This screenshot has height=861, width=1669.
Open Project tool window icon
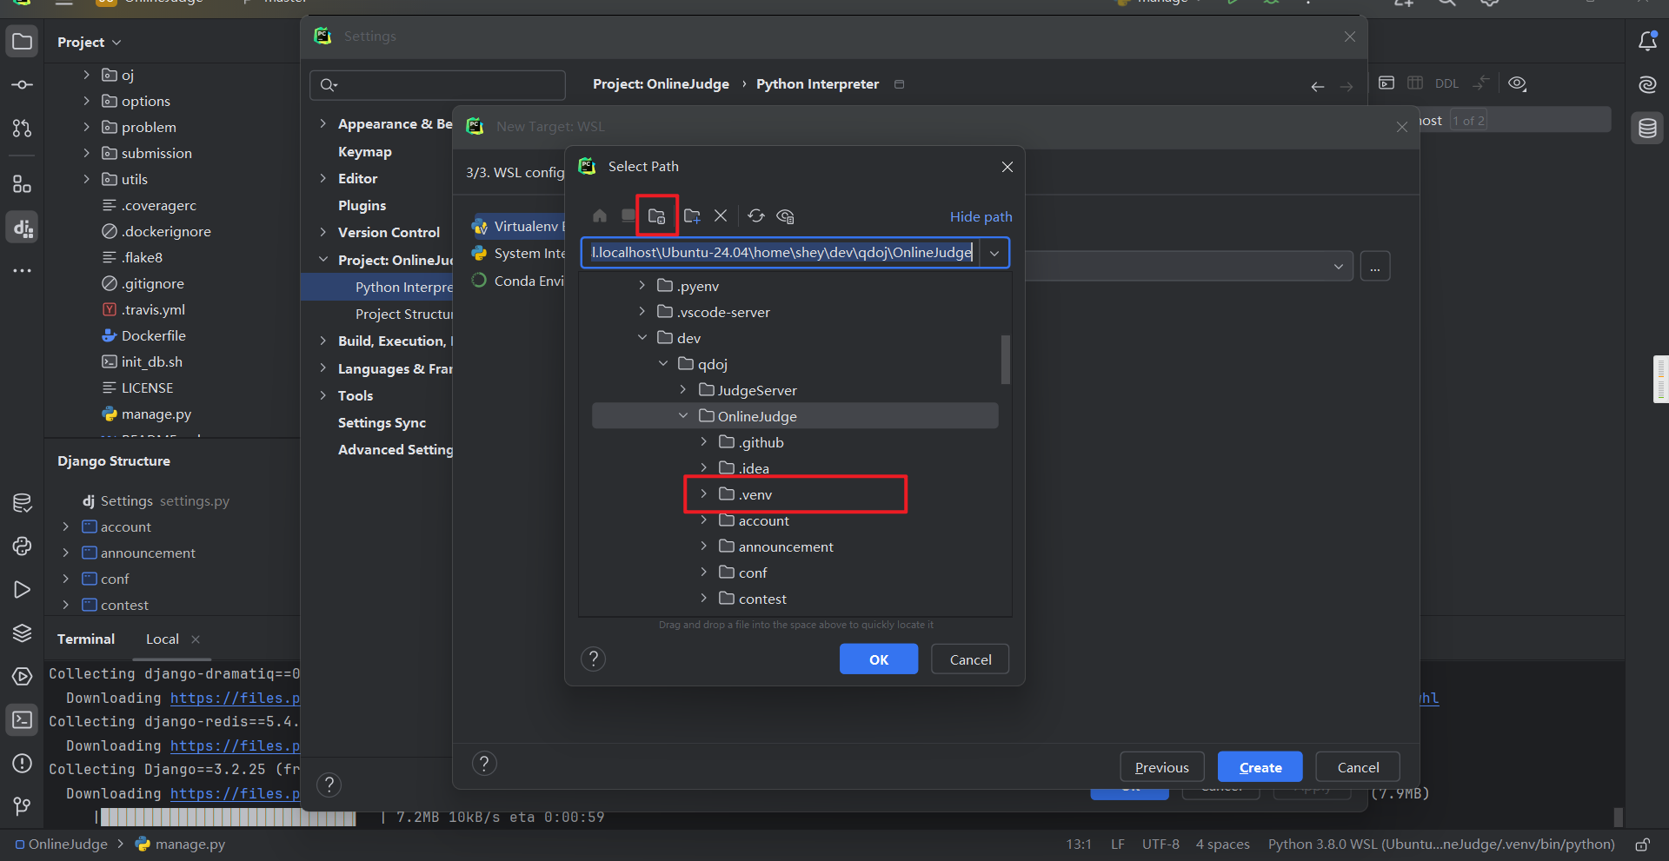pyautogui.click(x=23, y=42)
